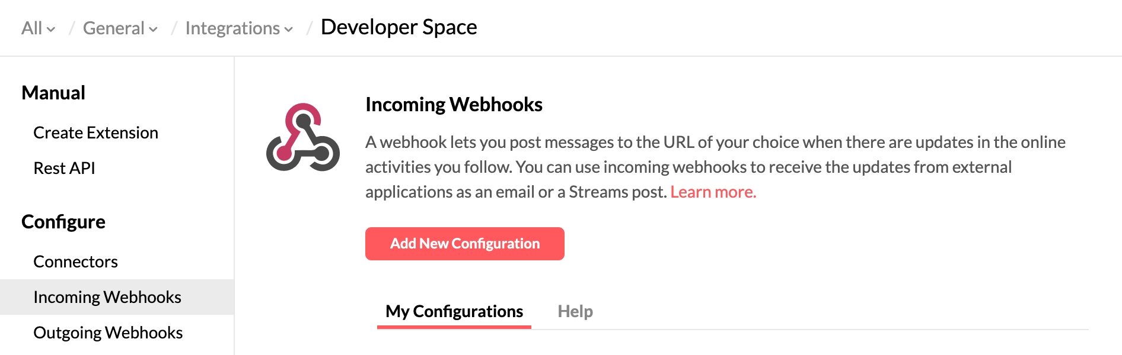Open the Learn more link
Viewport: 1122px width, 355px height.
point(713,192)
